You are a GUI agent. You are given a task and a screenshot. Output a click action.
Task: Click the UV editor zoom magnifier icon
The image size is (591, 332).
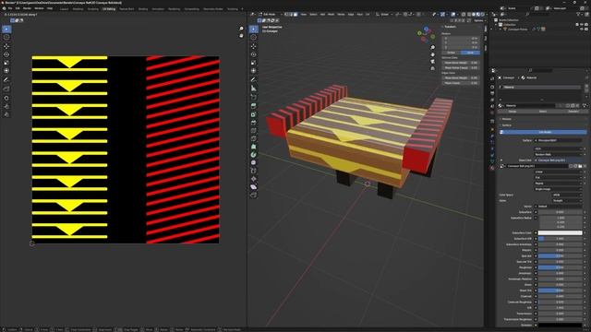click(x=241, y=29)
